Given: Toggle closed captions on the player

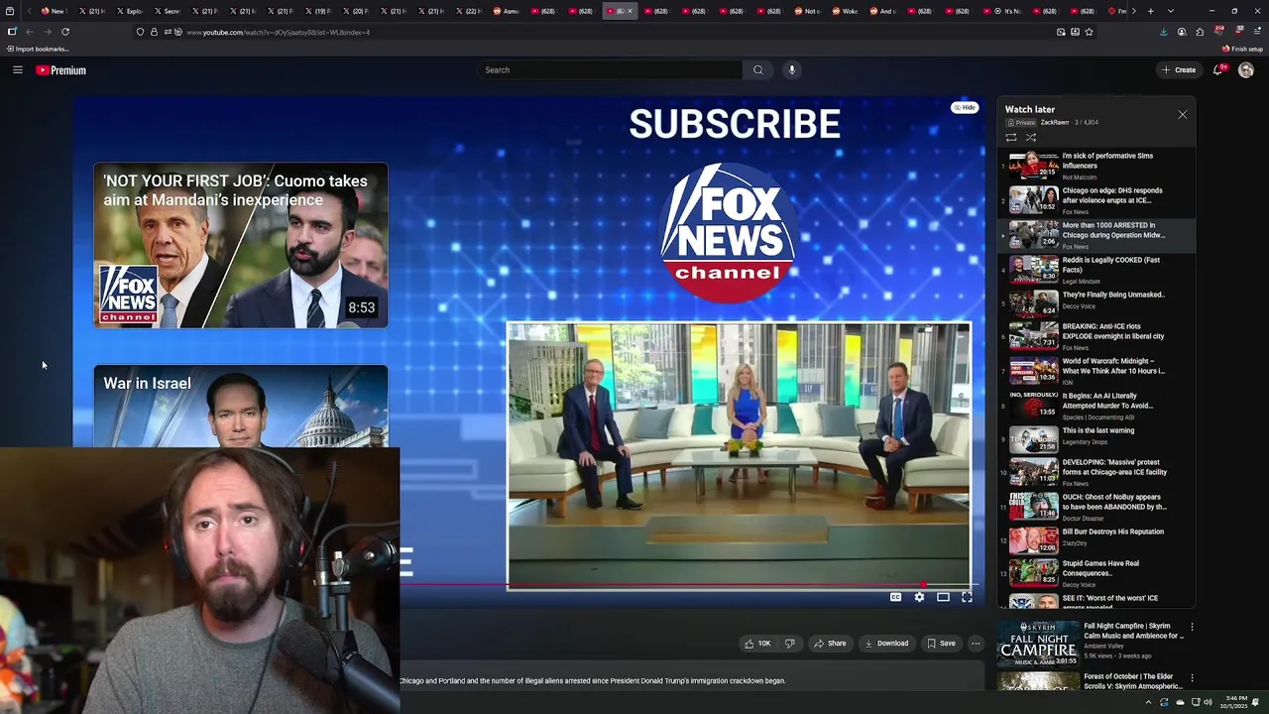Looking at the screenshot, I should tap(895, 597).
